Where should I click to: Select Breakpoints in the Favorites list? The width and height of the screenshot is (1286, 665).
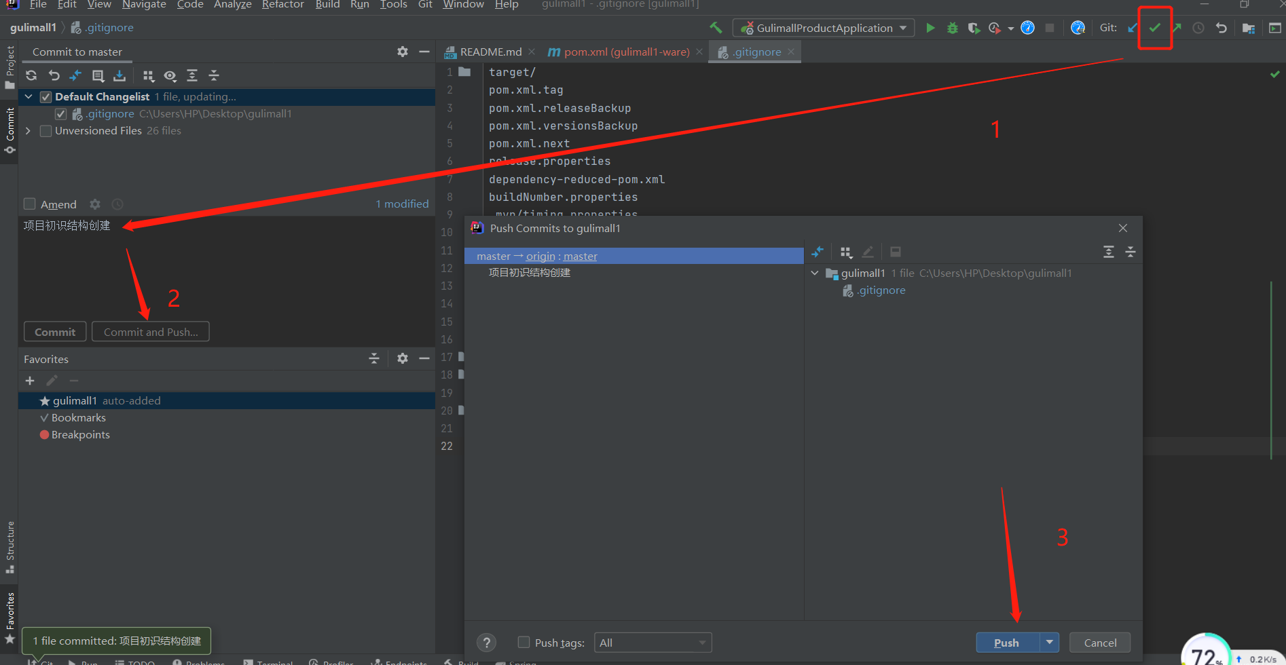click(x=80, y=435)
